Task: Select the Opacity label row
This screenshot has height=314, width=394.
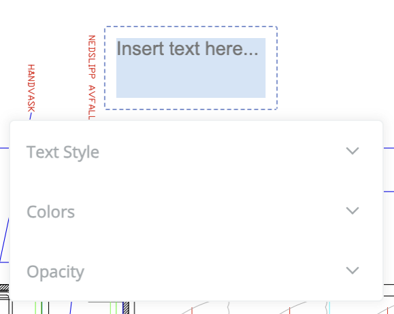Action: point(196,271)
